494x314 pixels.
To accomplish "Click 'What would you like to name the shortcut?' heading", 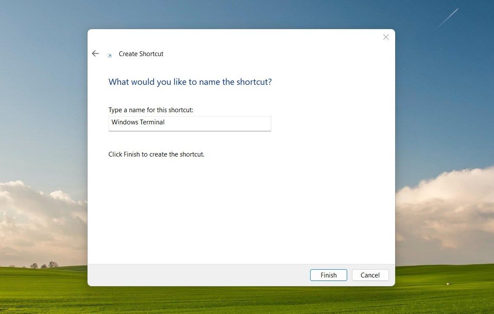I will pyautogui.click(x=190, y=82).
